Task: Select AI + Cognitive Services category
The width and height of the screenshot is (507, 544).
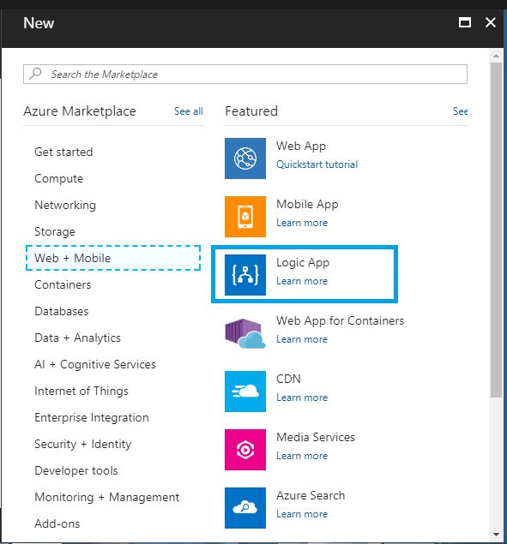Action: click(95, 364)
